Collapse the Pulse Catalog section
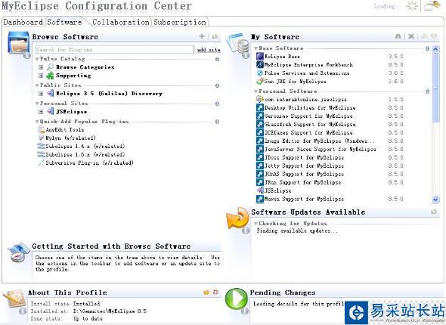The height and width of the screenshot is (325, 446). [37, 59]
